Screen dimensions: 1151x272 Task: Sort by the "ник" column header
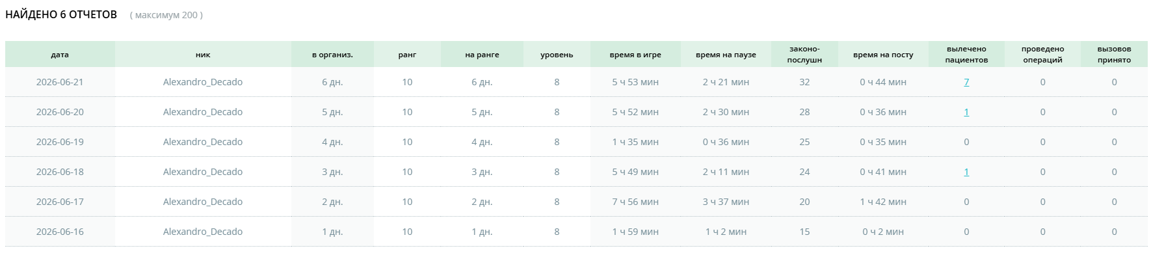[x=203, y=54]
